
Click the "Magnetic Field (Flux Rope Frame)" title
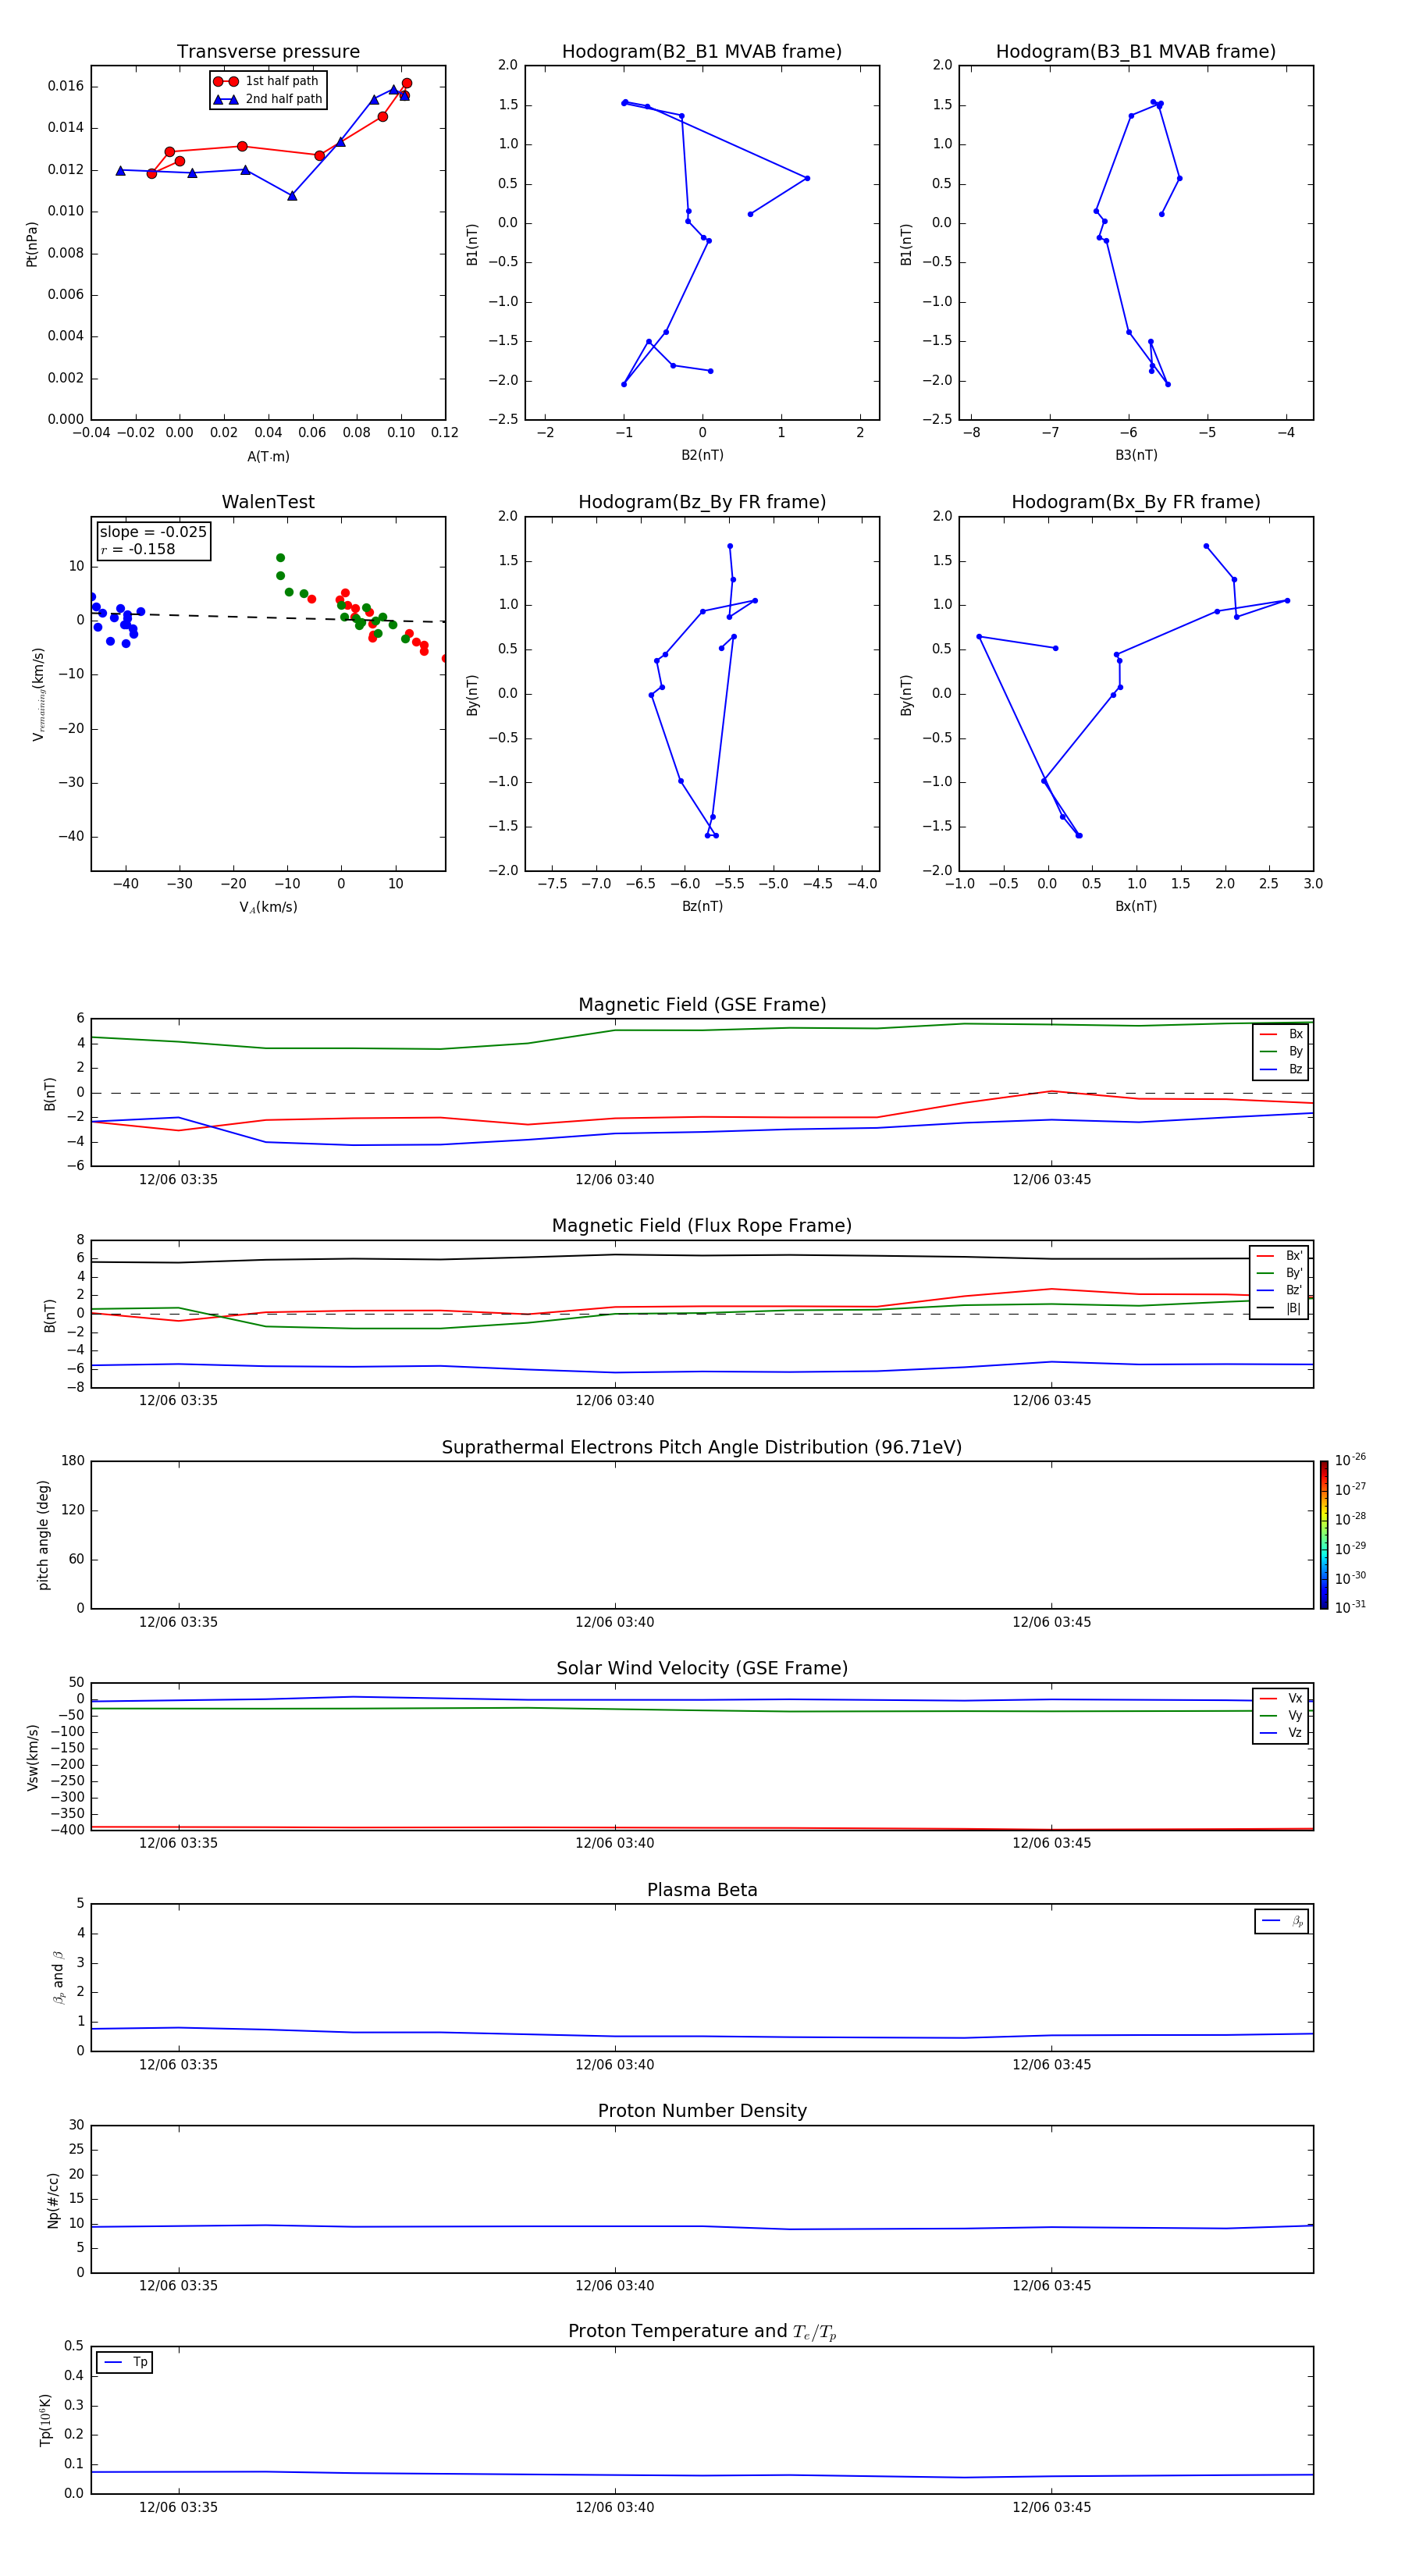click(702, 1226)
